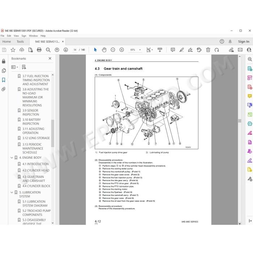Viewport: 253px width, 253px height.
Task: Switch to the Home tab
Action: click(7, 42)
